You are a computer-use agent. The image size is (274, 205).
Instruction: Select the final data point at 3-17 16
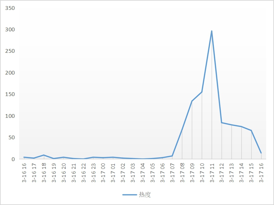pos(261,153)
